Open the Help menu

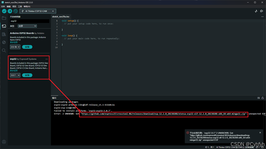pyautogui.click(x=27, y=6)
